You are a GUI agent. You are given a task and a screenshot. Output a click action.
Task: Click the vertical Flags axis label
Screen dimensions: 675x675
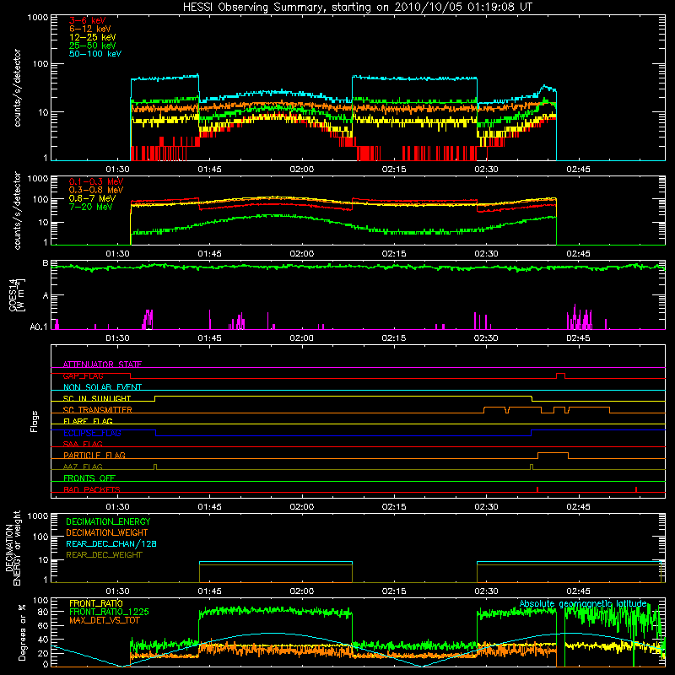[x=35, y=421]
